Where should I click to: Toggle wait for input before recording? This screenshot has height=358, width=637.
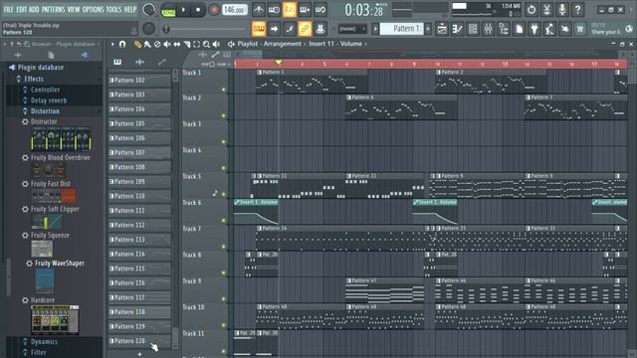point(274,9)
